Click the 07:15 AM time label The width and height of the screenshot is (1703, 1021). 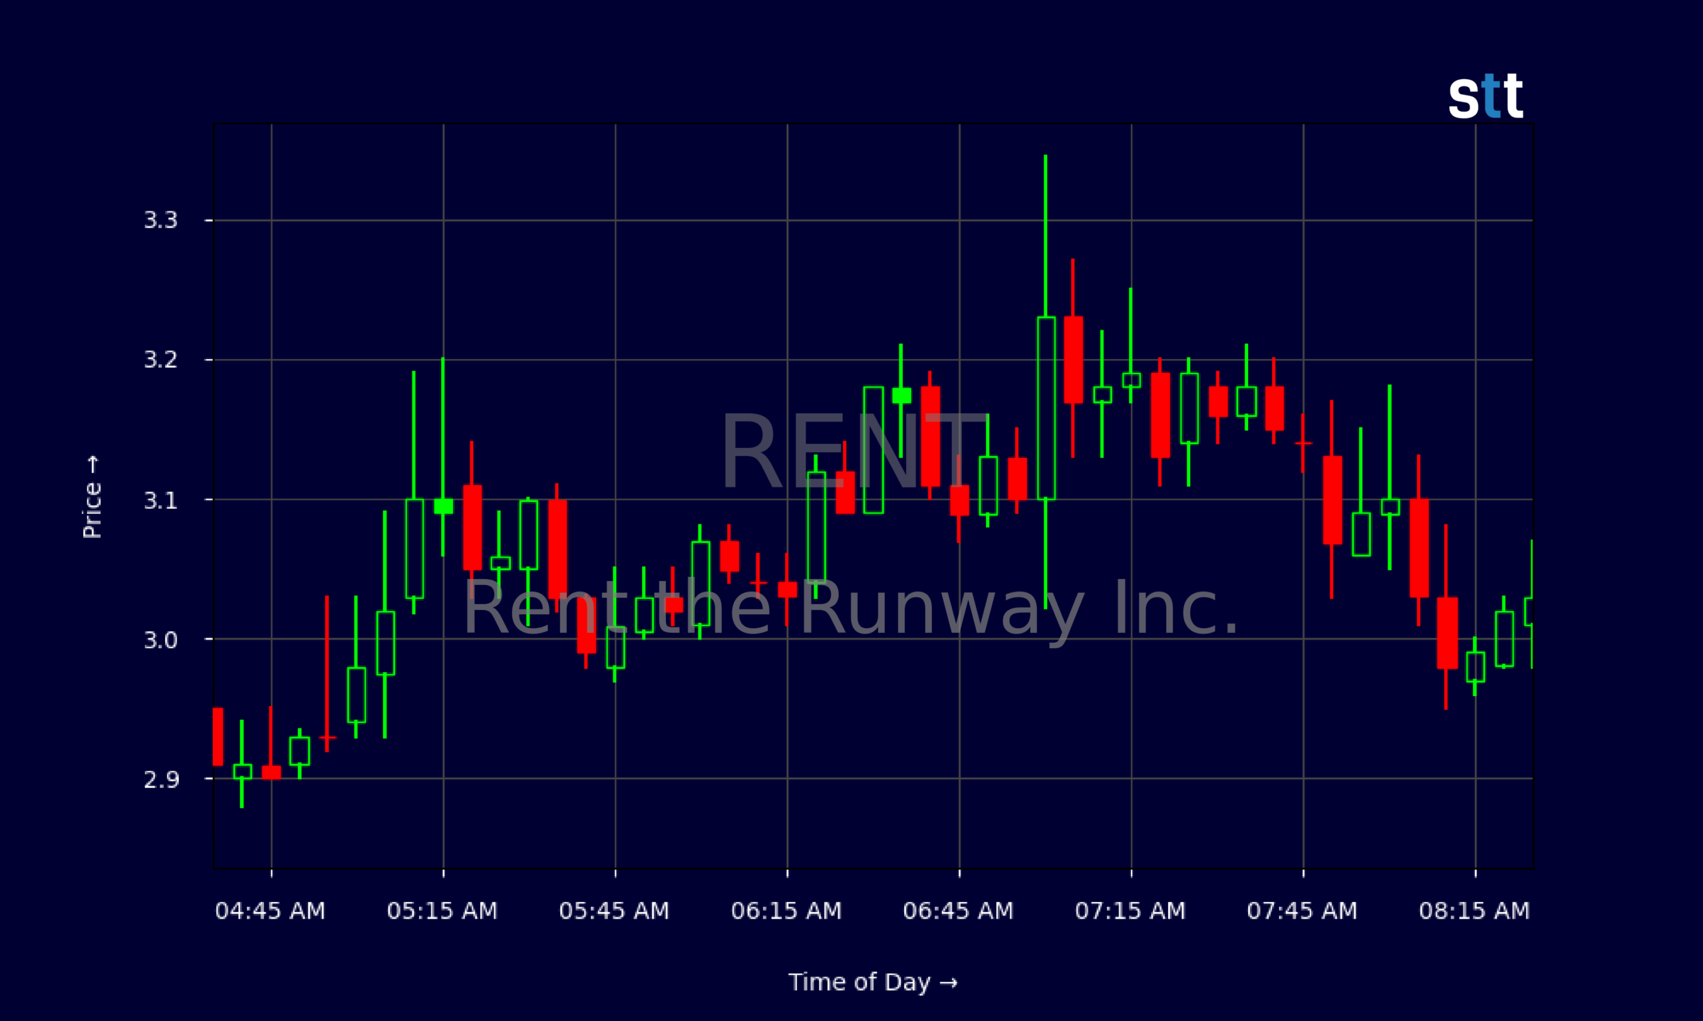[1131, 911]
